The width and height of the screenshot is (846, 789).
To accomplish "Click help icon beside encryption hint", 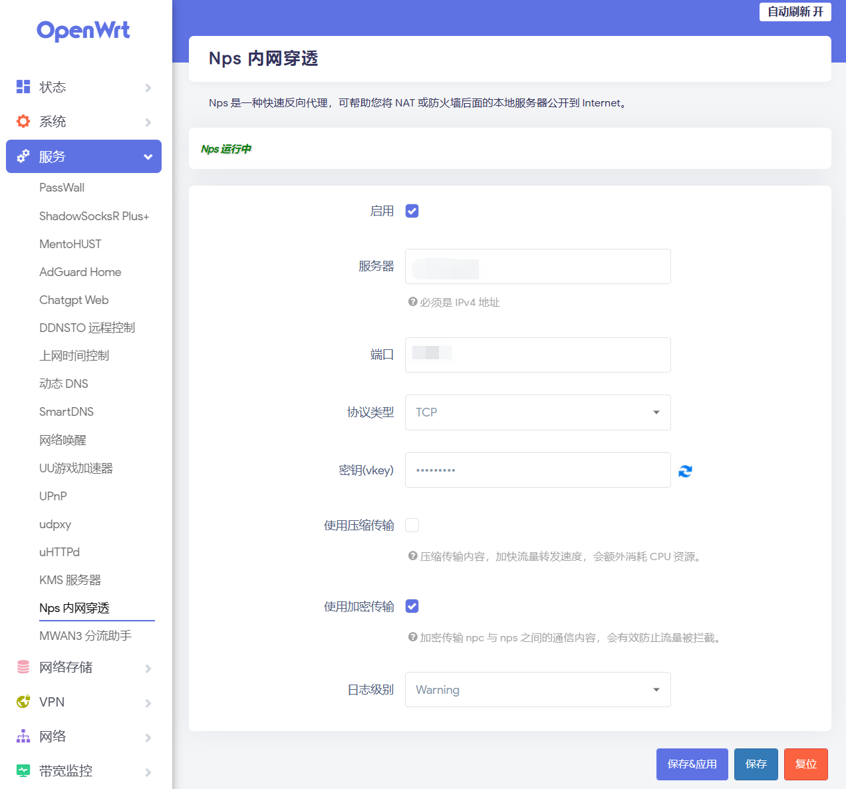I will [x=412, y=637].
